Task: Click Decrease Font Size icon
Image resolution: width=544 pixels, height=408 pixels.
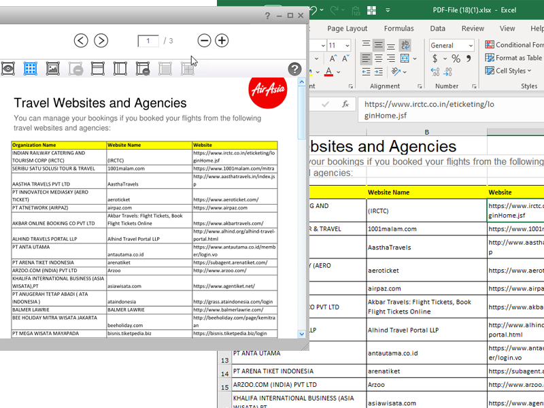Action: (x=345, y=58)
